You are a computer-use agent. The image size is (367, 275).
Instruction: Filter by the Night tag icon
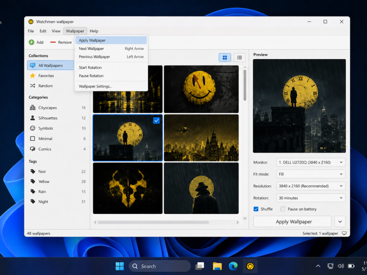coord(33,202)
